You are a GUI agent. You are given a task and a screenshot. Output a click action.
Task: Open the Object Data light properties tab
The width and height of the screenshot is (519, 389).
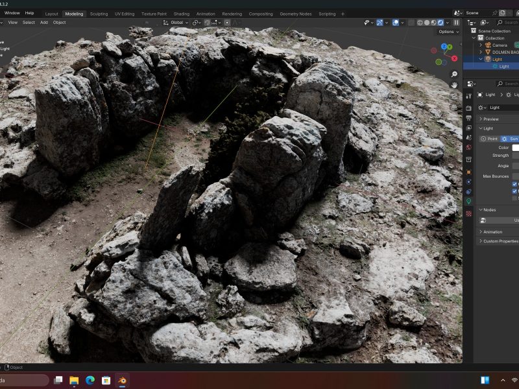point(468,201)
